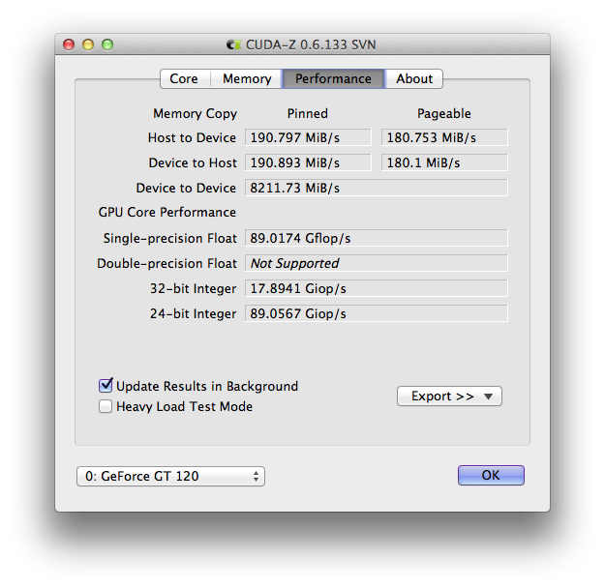Enable Heavy Load Test Mode
This screenshot has height=588, width=605.
[106, 407]
